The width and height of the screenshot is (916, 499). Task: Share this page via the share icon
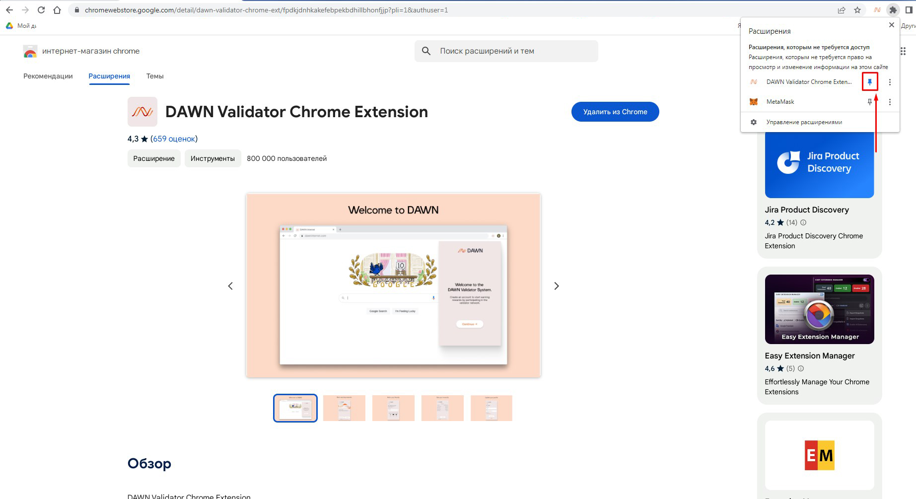coord(842,10)
